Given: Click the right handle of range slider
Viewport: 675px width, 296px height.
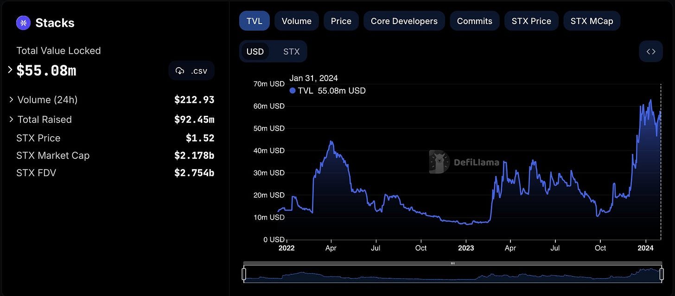Looking at the screenshot, I should click(661, 274).
